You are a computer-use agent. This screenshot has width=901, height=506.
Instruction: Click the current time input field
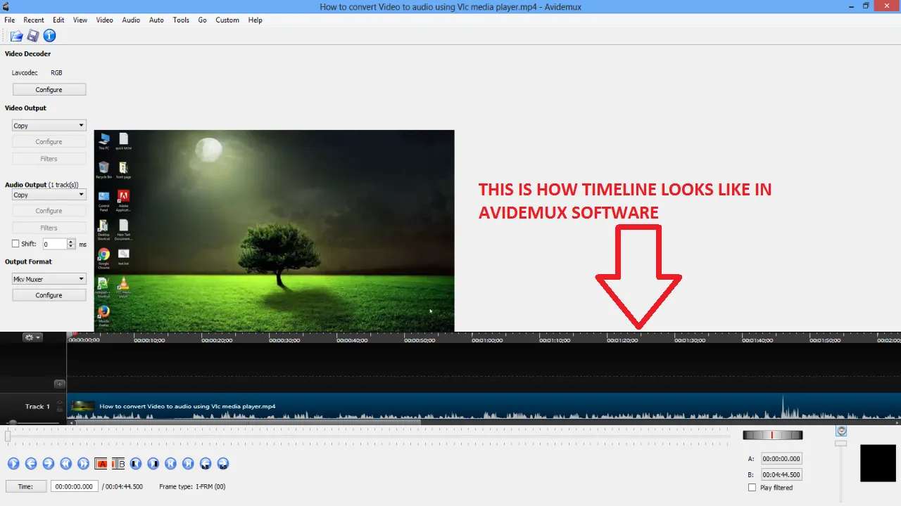click(74, 486)
